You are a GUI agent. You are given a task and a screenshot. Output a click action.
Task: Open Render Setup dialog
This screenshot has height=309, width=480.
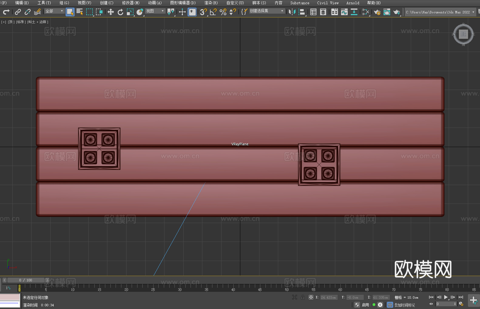(377, 12)
